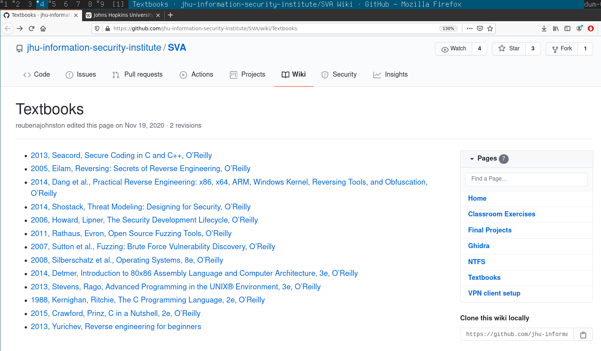
Task: Toggle the sidebar view icon
Action: coord(567,28)
